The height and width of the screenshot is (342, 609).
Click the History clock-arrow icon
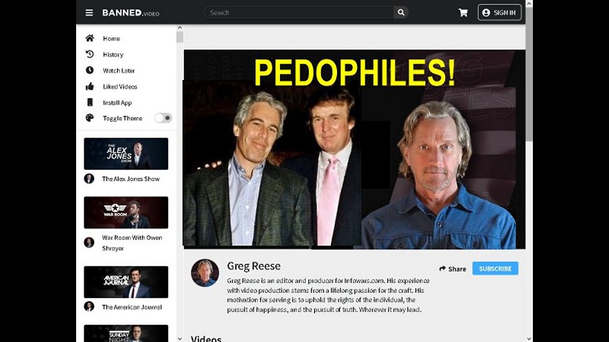tap(89, 54)
